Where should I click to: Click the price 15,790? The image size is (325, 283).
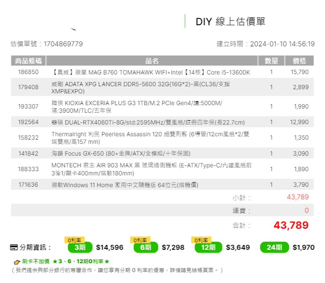coord(299,72)
